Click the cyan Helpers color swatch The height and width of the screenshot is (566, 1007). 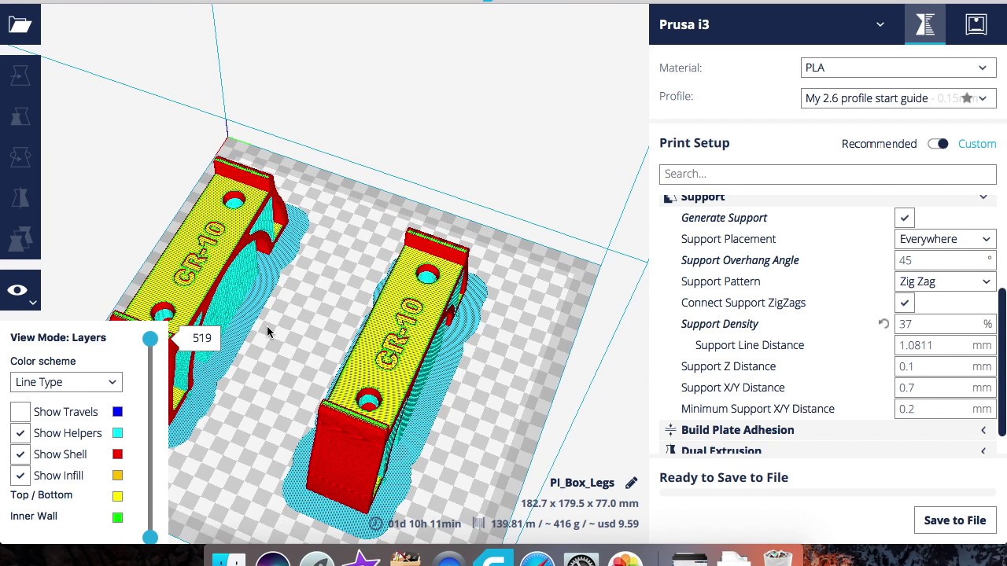coord(117,433)
